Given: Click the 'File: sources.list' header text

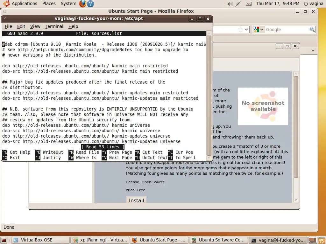Looking at the screenshot, I should 99,33.
